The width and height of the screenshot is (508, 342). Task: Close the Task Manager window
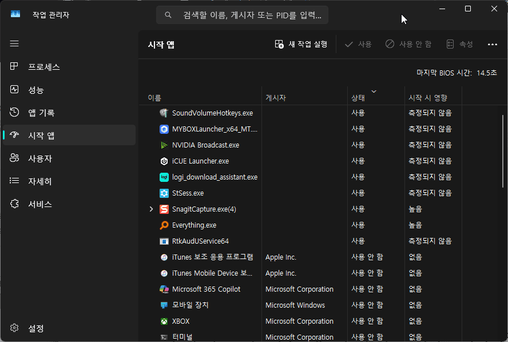coord(494,9)
